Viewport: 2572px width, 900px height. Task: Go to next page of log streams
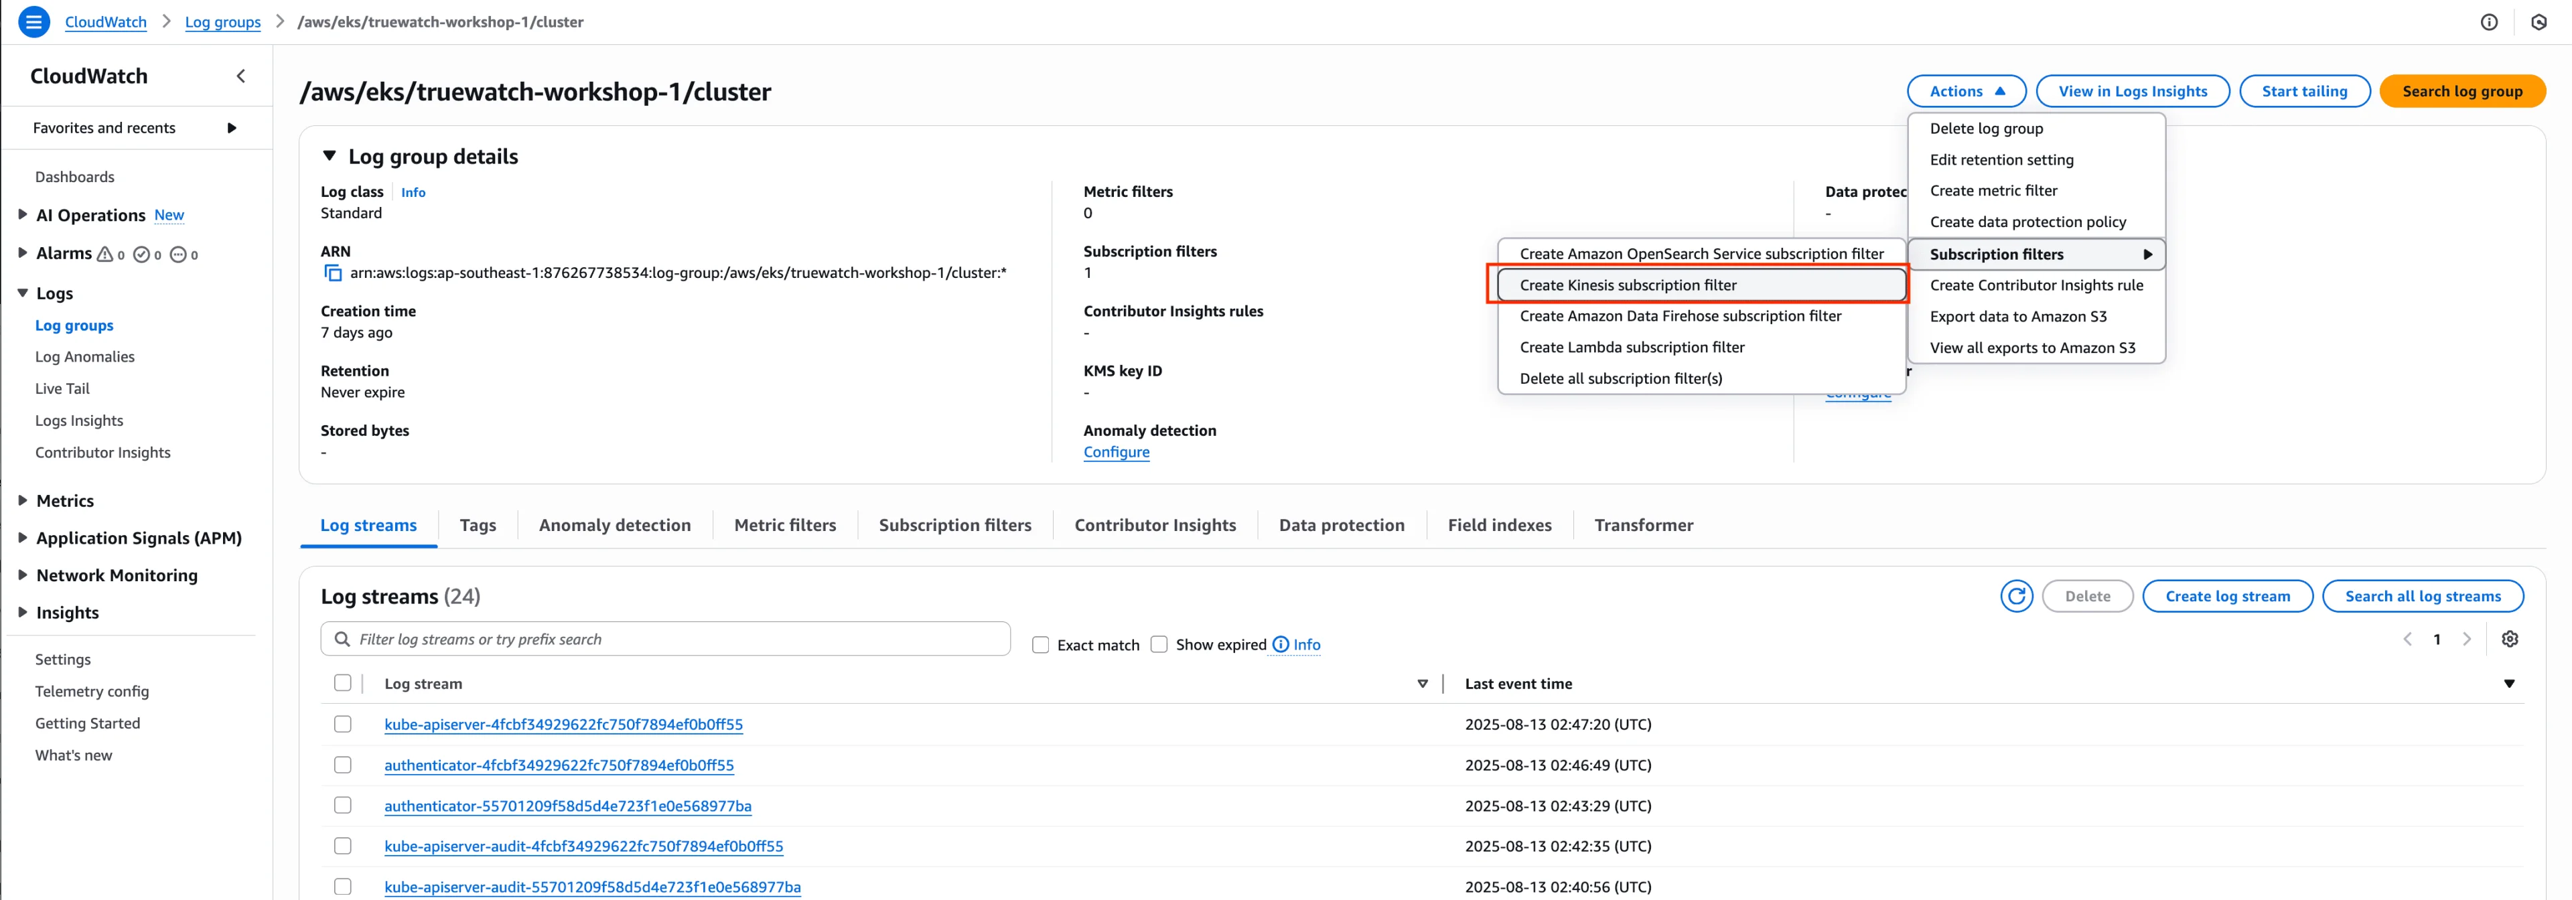pyautogui.click(x=2466, y=640)
